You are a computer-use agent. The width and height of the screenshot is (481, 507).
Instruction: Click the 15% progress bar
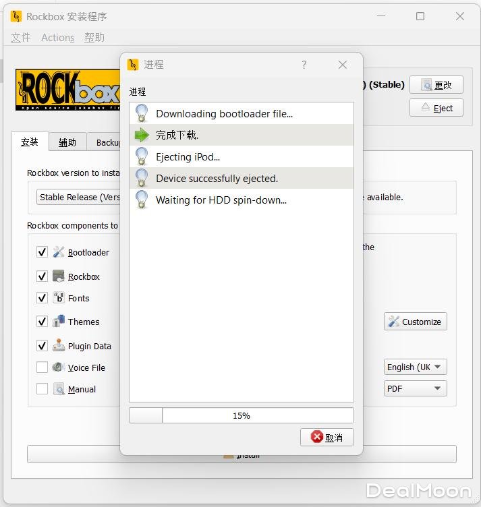(241, 416)
